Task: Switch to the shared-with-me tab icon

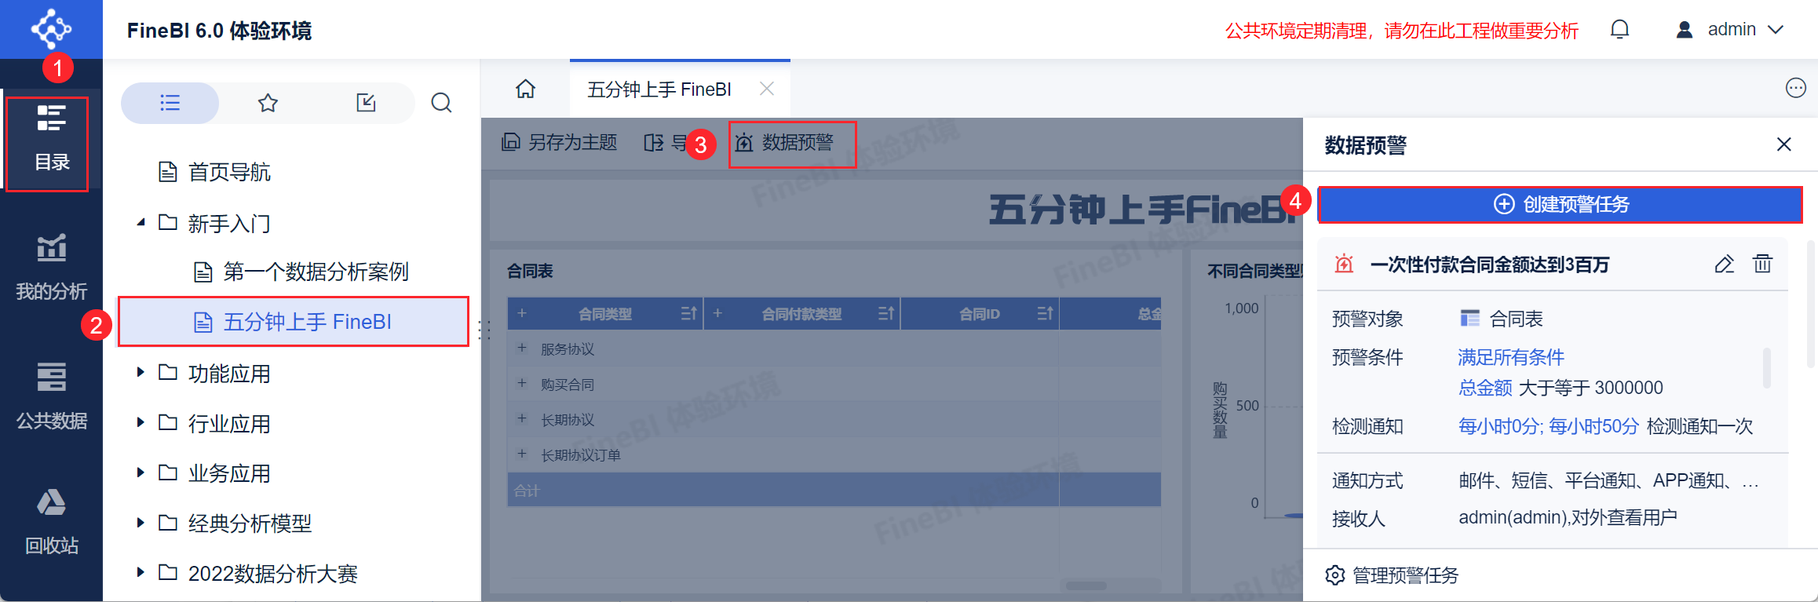Action: click(x=366, y=103)
